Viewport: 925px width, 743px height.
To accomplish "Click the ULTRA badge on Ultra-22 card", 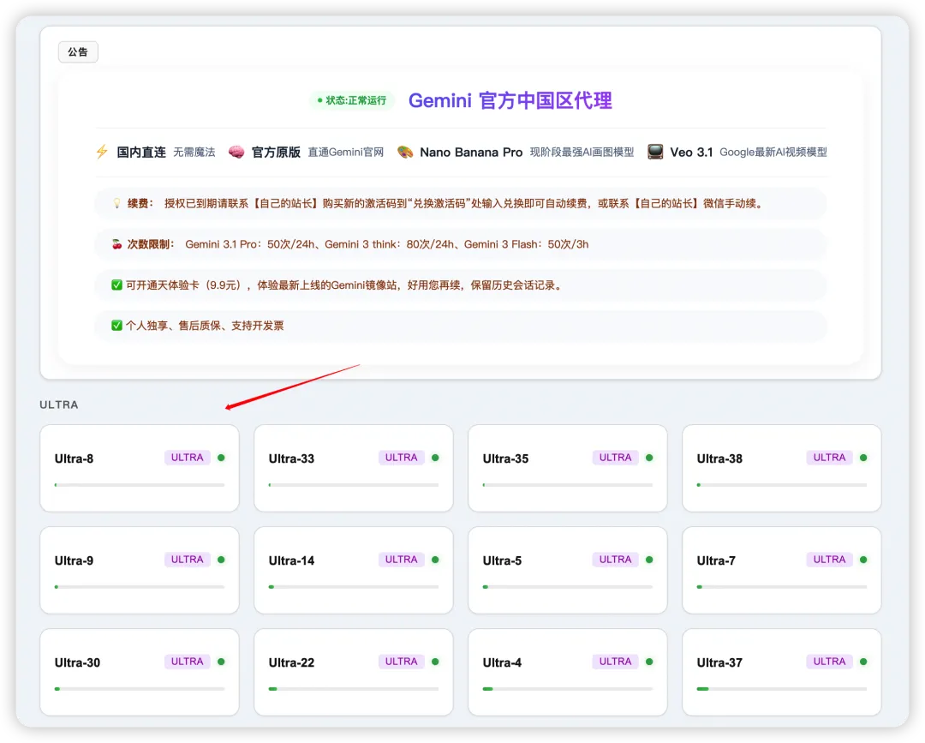I will (401, 662).
